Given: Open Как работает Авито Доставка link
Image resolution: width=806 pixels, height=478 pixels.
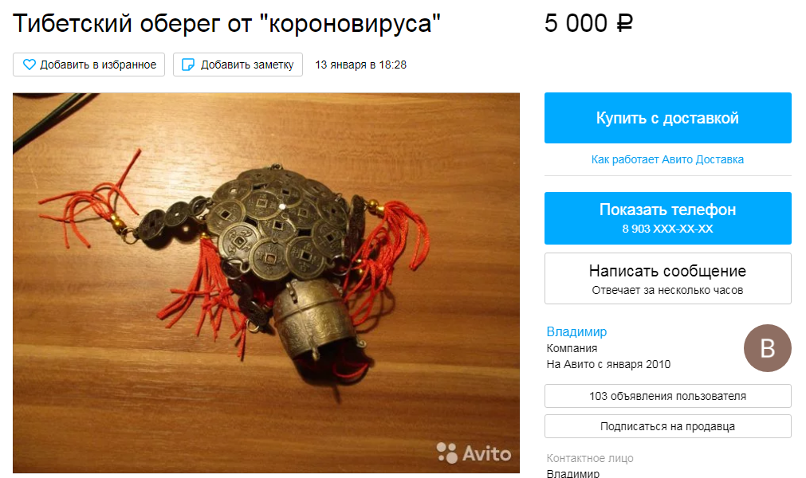Looking at the screenshot, I should pyautogui.click(x=667, y=159).
